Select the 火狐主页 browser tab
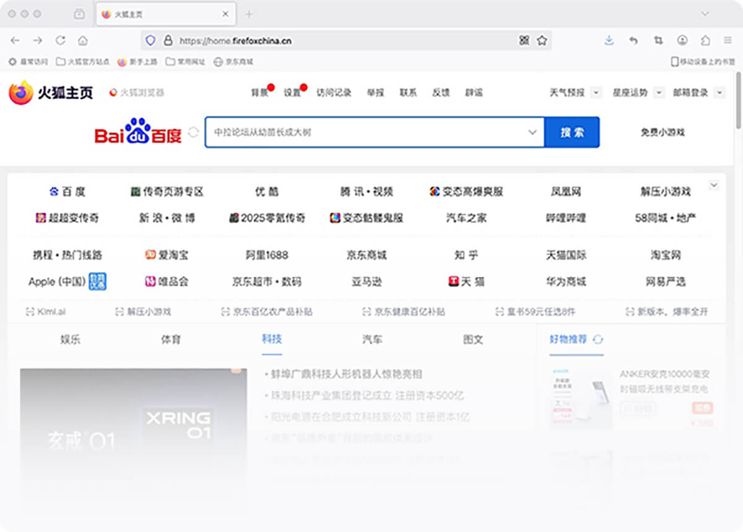This screenshot has width=743, height=532. [x=165, y=14]
